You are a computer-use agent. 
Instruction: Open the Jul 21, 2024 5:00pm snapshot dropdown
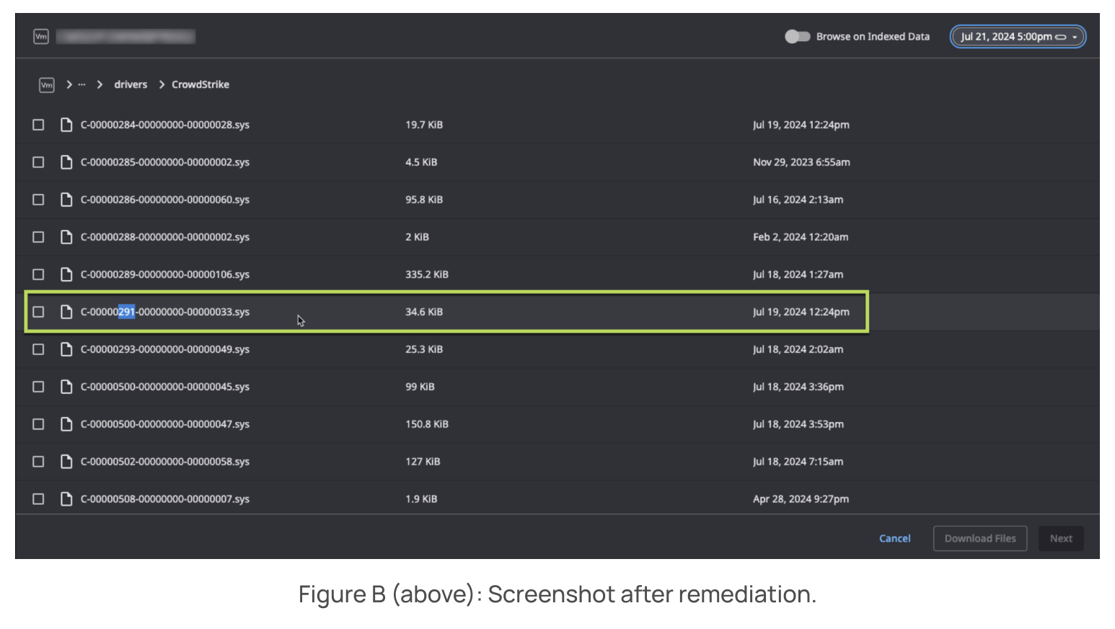coord(1018,37)
